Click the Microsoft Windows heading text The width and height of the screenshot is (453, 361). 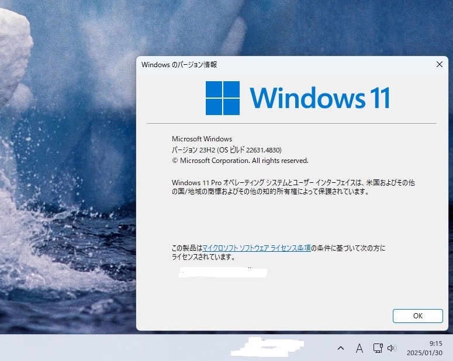pos(202,139)
